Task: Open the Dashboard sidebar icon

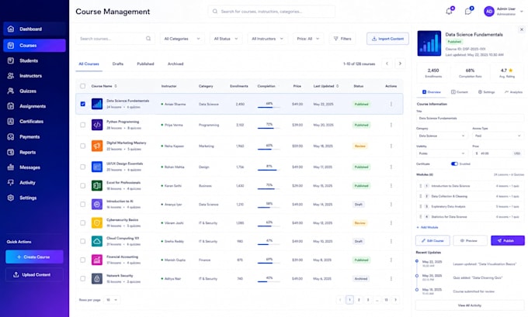Action: click(x=11, y=29)
